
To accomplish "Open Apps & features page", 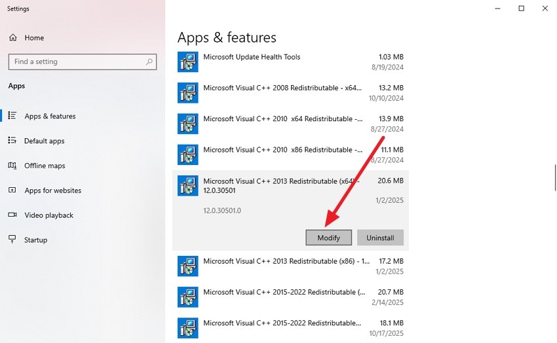I will [x=83, y=116].
